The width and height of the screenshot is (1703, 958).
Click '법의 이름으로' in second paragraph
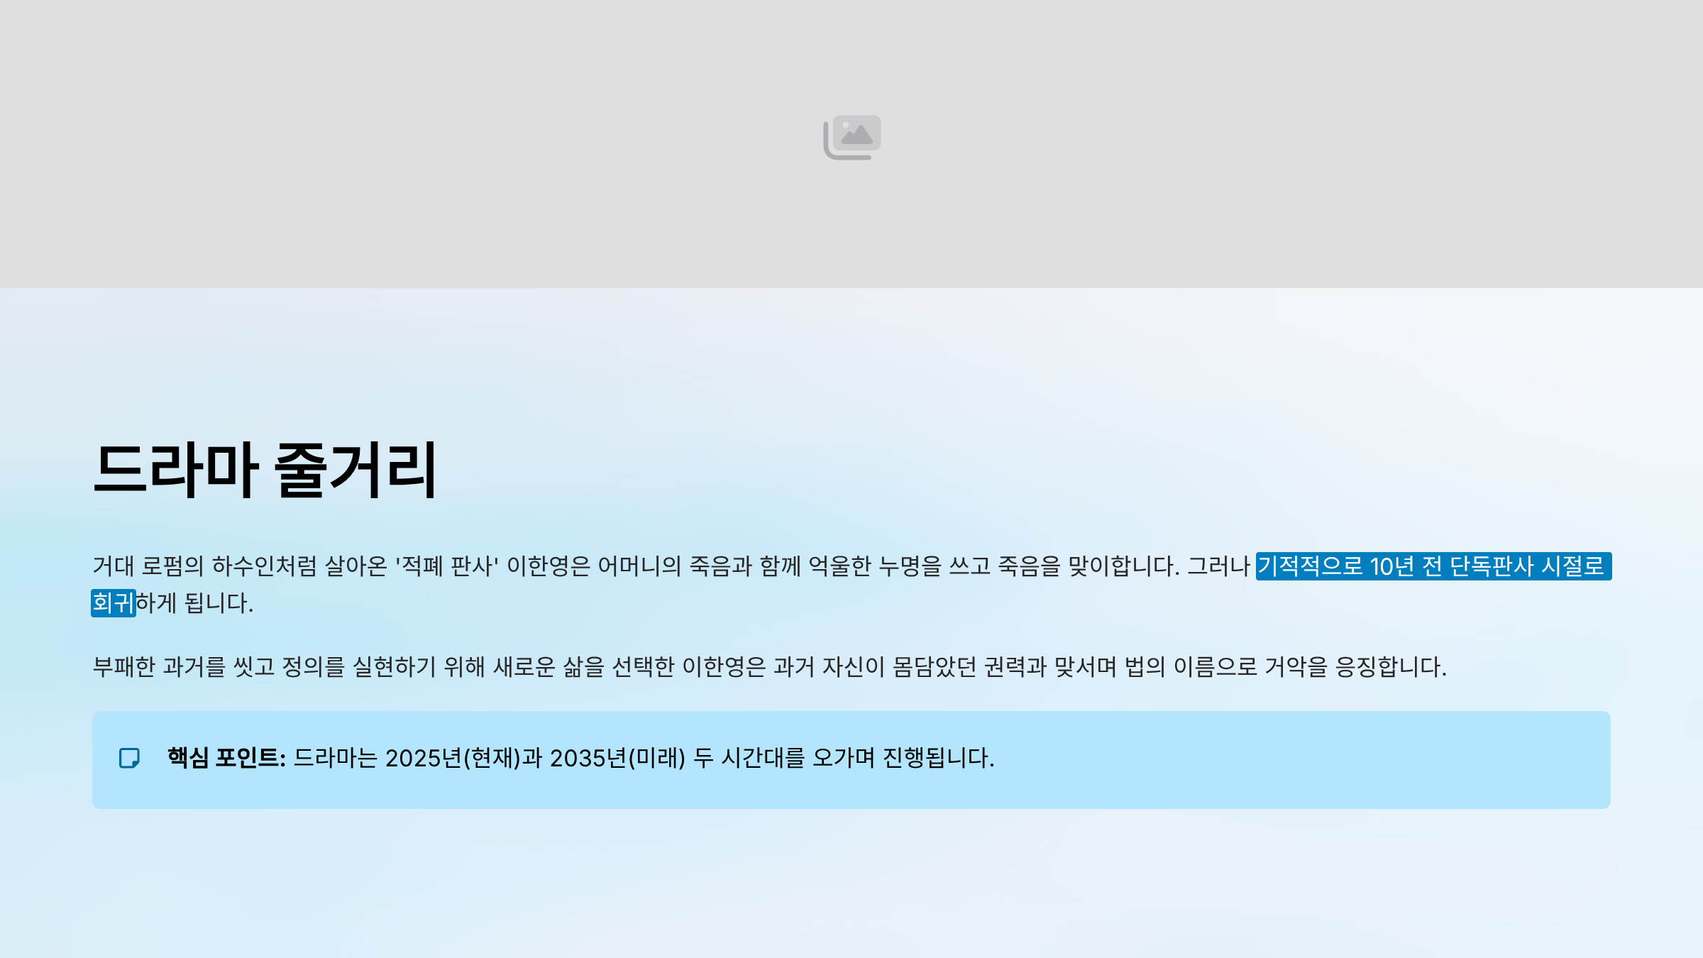pos(1191,667)
